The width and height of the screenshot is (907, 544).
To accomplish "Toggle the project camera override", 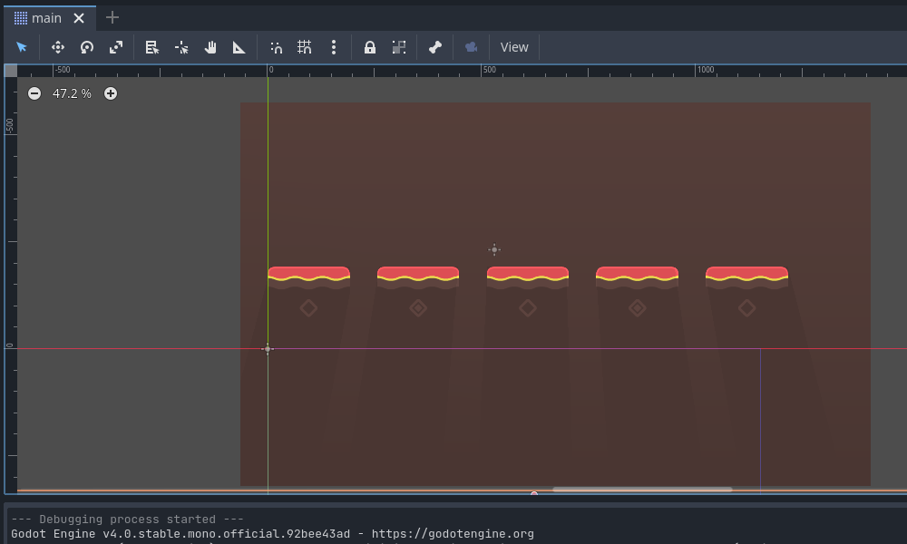I will click(471, 47).
